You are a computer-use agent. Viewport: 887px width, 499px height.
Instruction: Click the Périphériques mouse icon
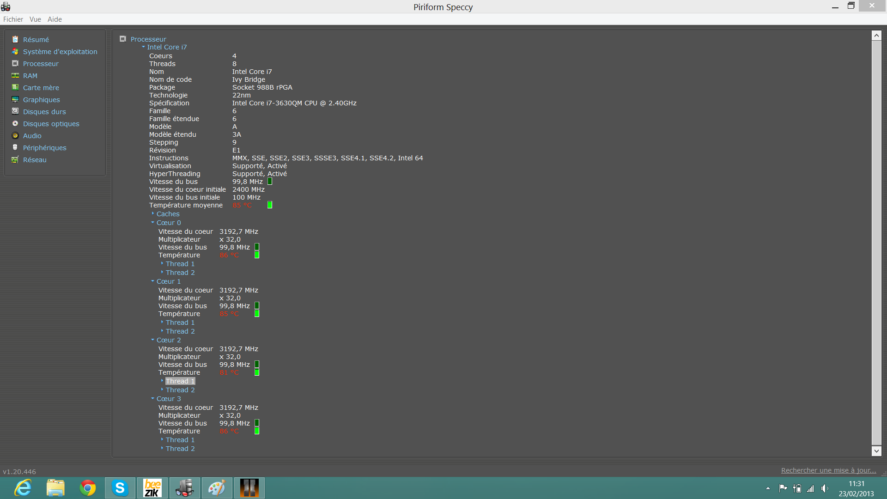click(15, 147)
